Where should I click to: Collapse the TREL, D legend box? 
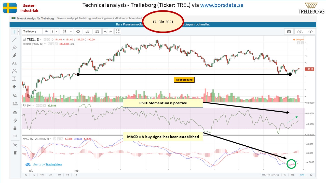tap(24, 39)
